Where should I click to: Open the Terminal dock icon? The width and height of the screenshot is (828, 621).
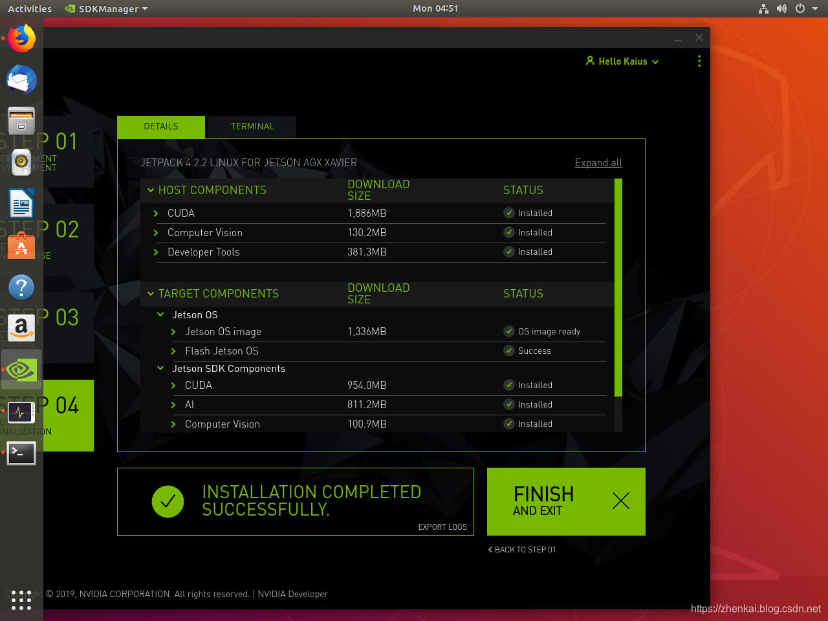pos(21,453)
